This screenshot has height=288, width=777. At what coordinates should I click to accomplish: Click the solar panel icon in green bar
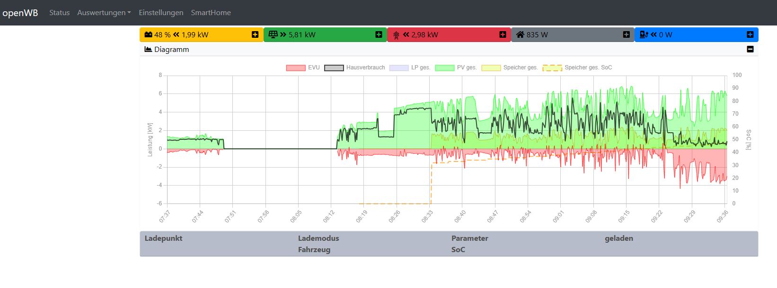273,34
